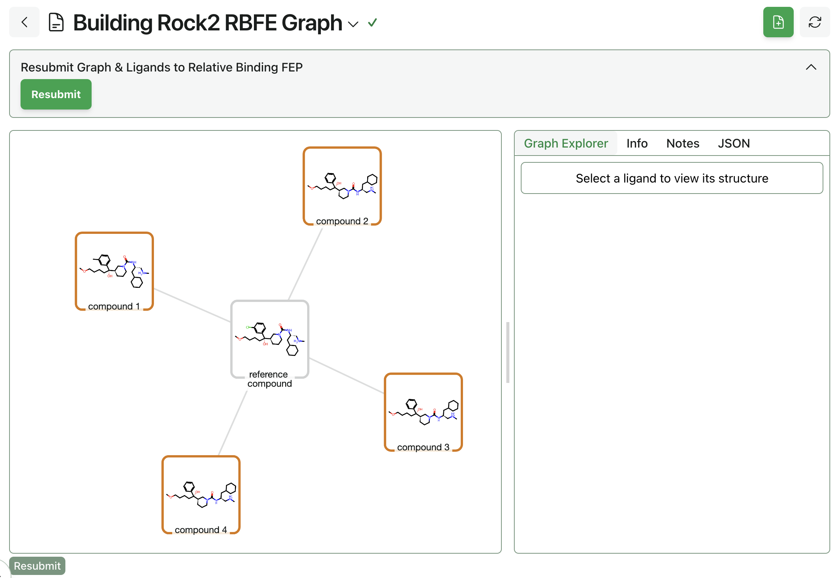This screenshot has width=834, height=578.
Task: Select the compound 1 node thumbnail
Action: tap(114, 270)
